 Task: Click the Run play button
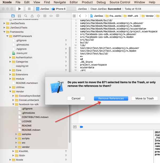pyautogui.click(x=19, y=9)
